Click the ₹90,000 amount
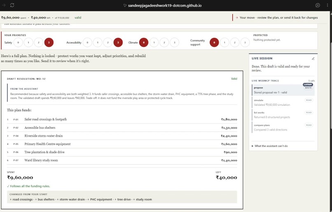Viewport: 332px width, 212px height. point(230,152)
